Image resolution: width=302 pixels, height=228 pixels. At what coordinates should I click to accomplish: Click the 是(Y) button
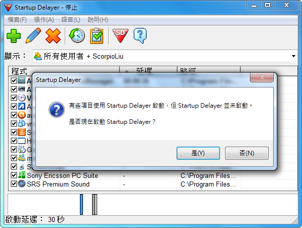(198, 153)
